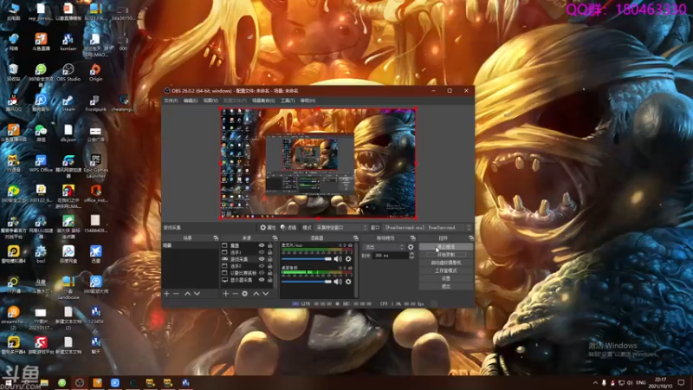Move selected source down in 来源 list
This screenshot has width=693, height=390.
(x=266, y=294)
